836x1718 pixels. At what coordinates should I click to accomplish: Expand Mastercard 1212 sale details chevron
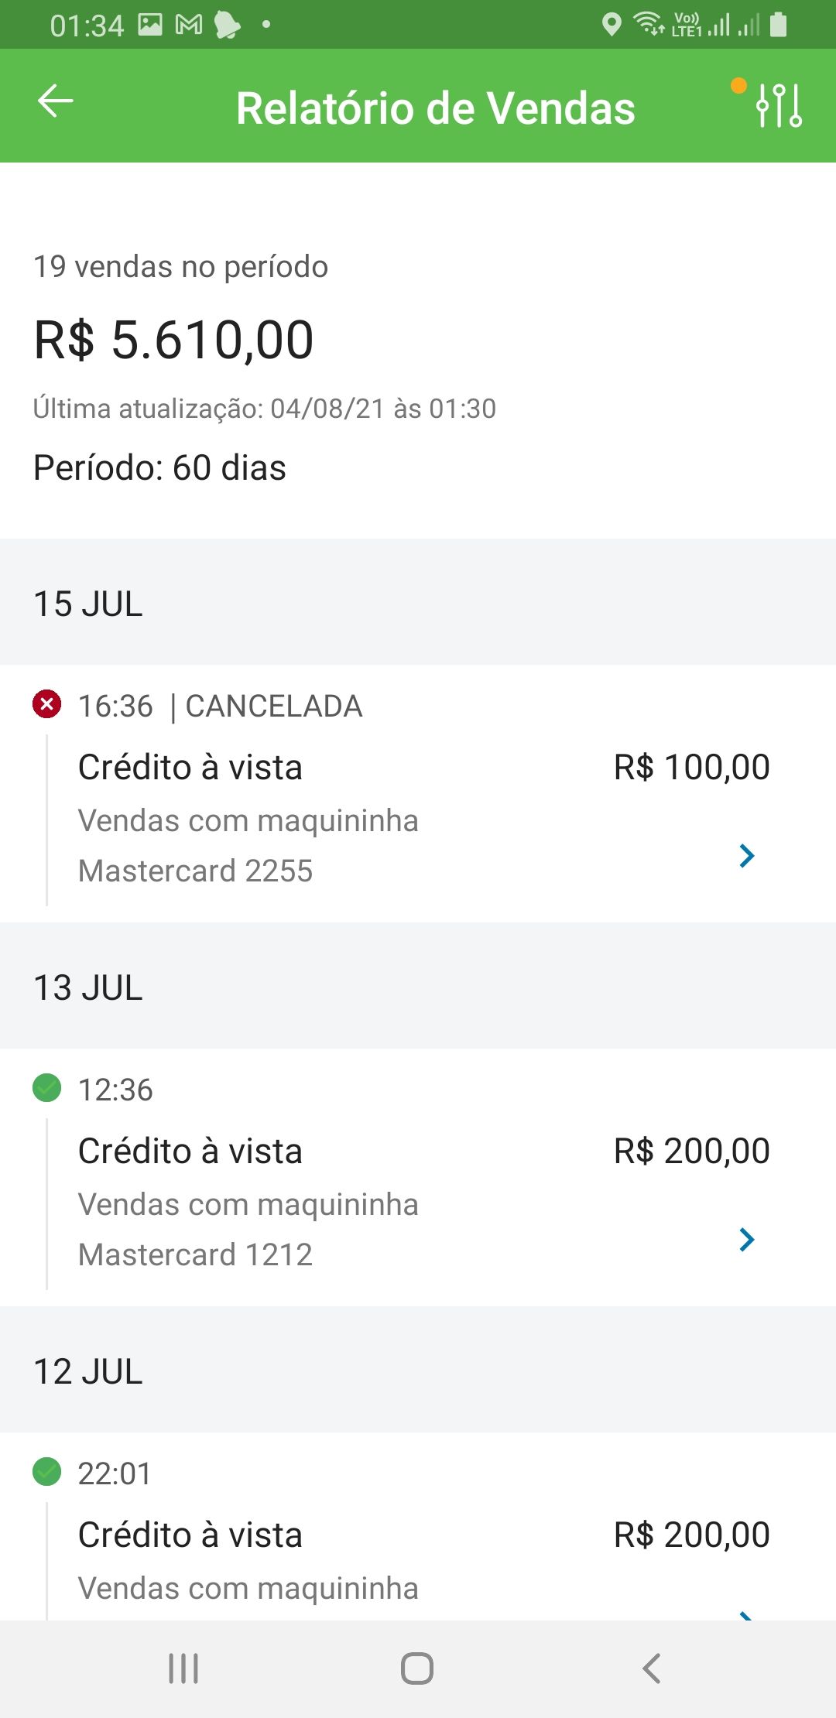point(746,1239)
